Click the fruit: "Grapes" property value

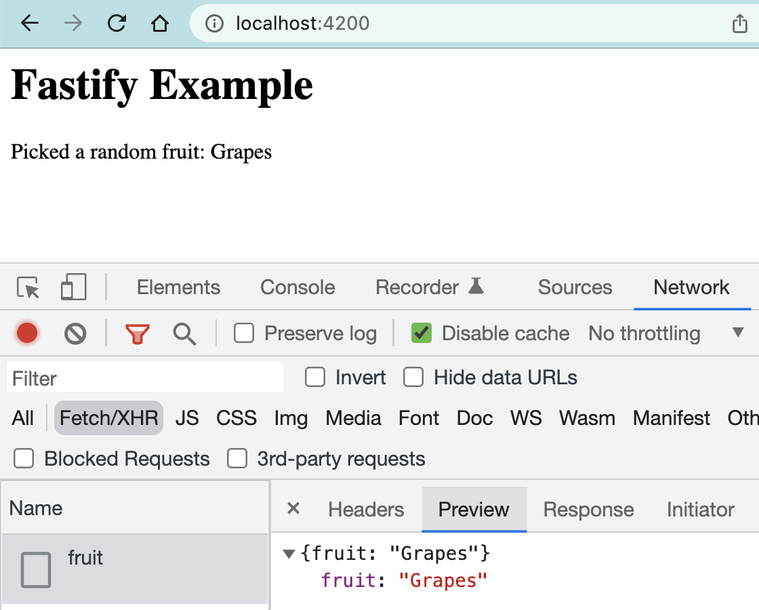[x=443, y=580]
